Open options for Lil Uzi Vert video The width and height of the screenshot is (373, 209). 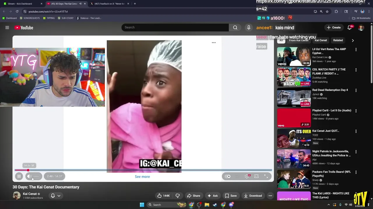(356, 50)
